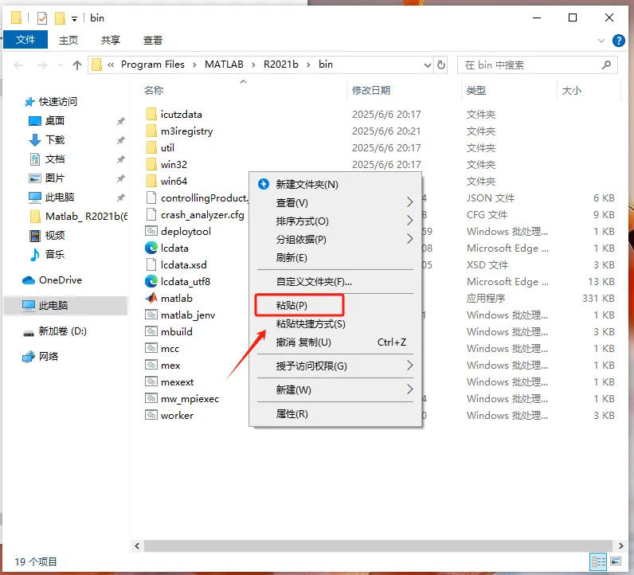This screenshot has width=634, height=575.
Task: Click the Properties checkmark icon in title bar
Action: click(x=42, y=18)
